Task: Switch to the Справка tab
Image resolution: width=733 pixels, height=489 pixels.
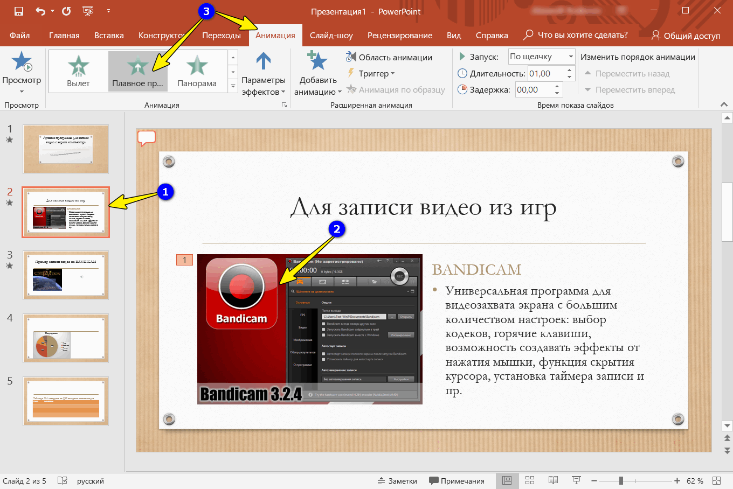Action: click(492, 35)
